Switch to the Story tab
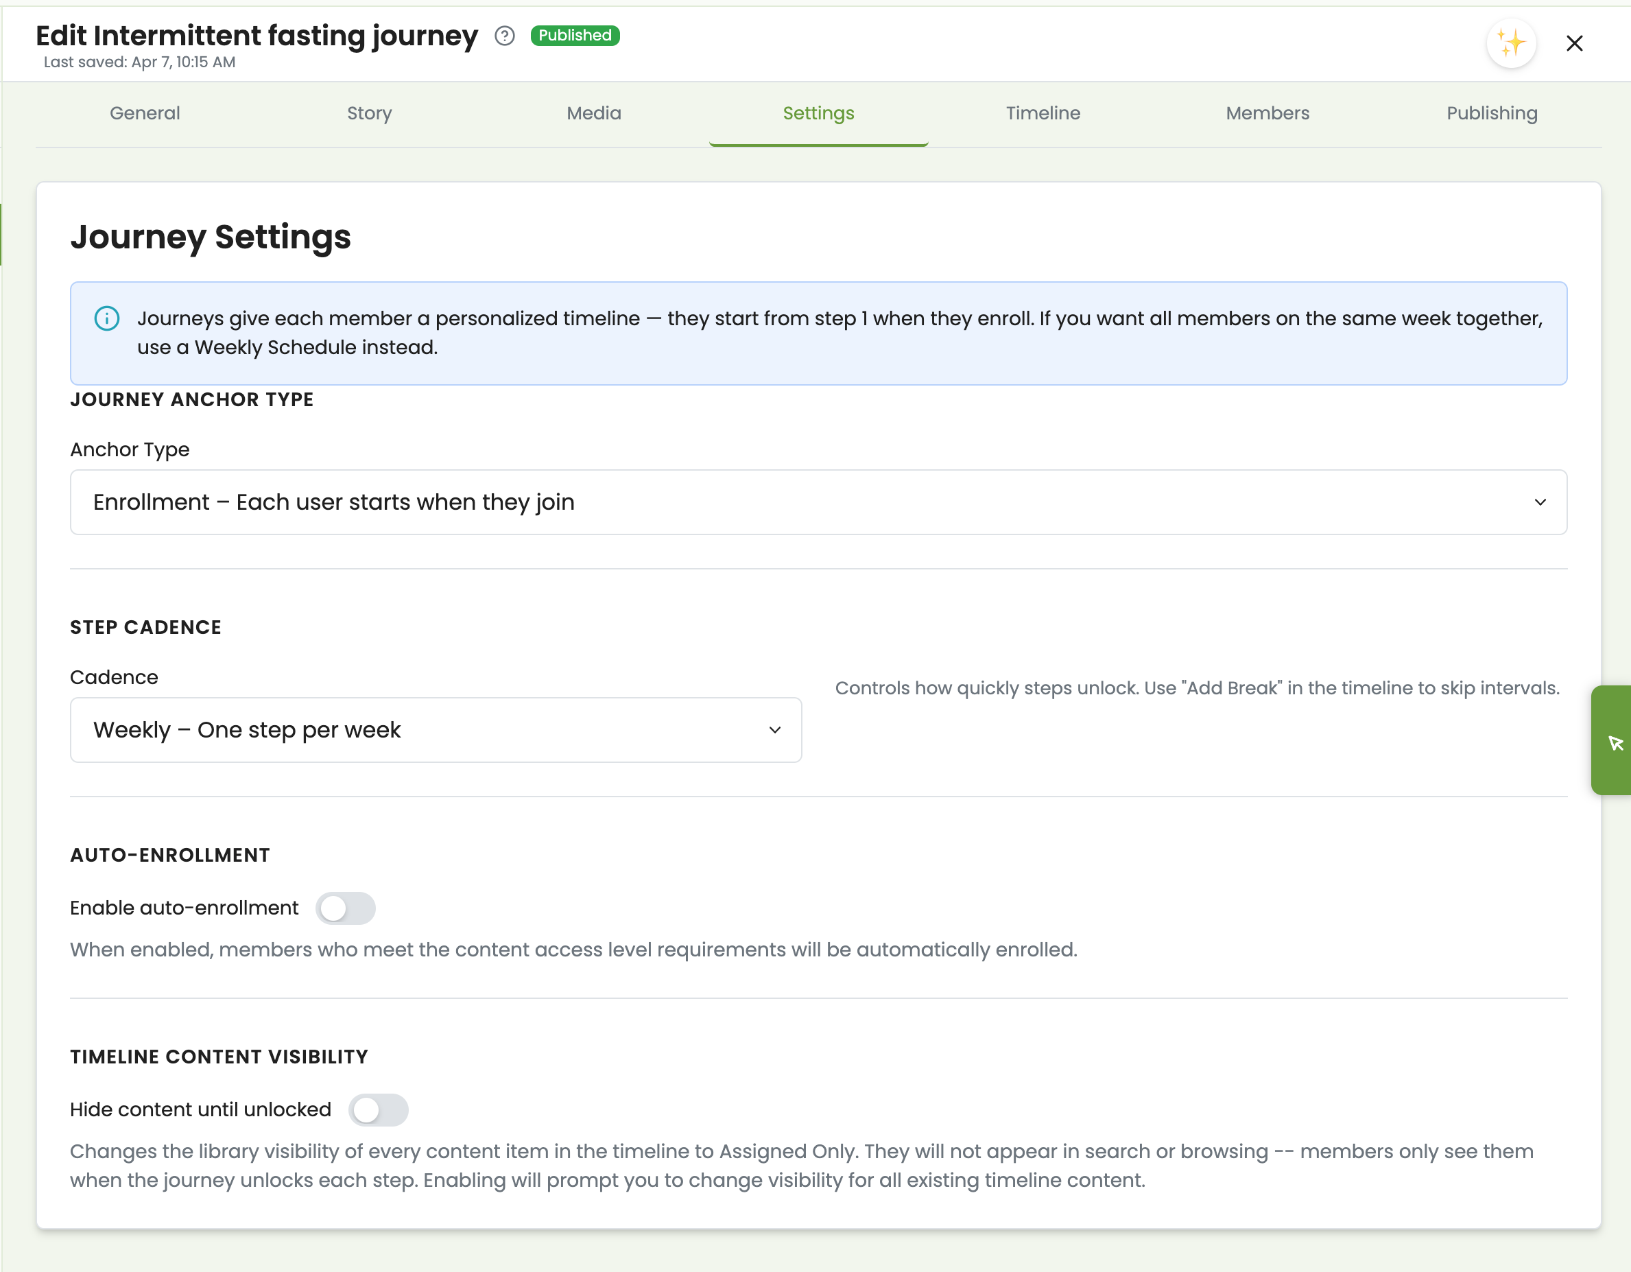Viewport: 1631px width, 1272px height. click(370, 113)
